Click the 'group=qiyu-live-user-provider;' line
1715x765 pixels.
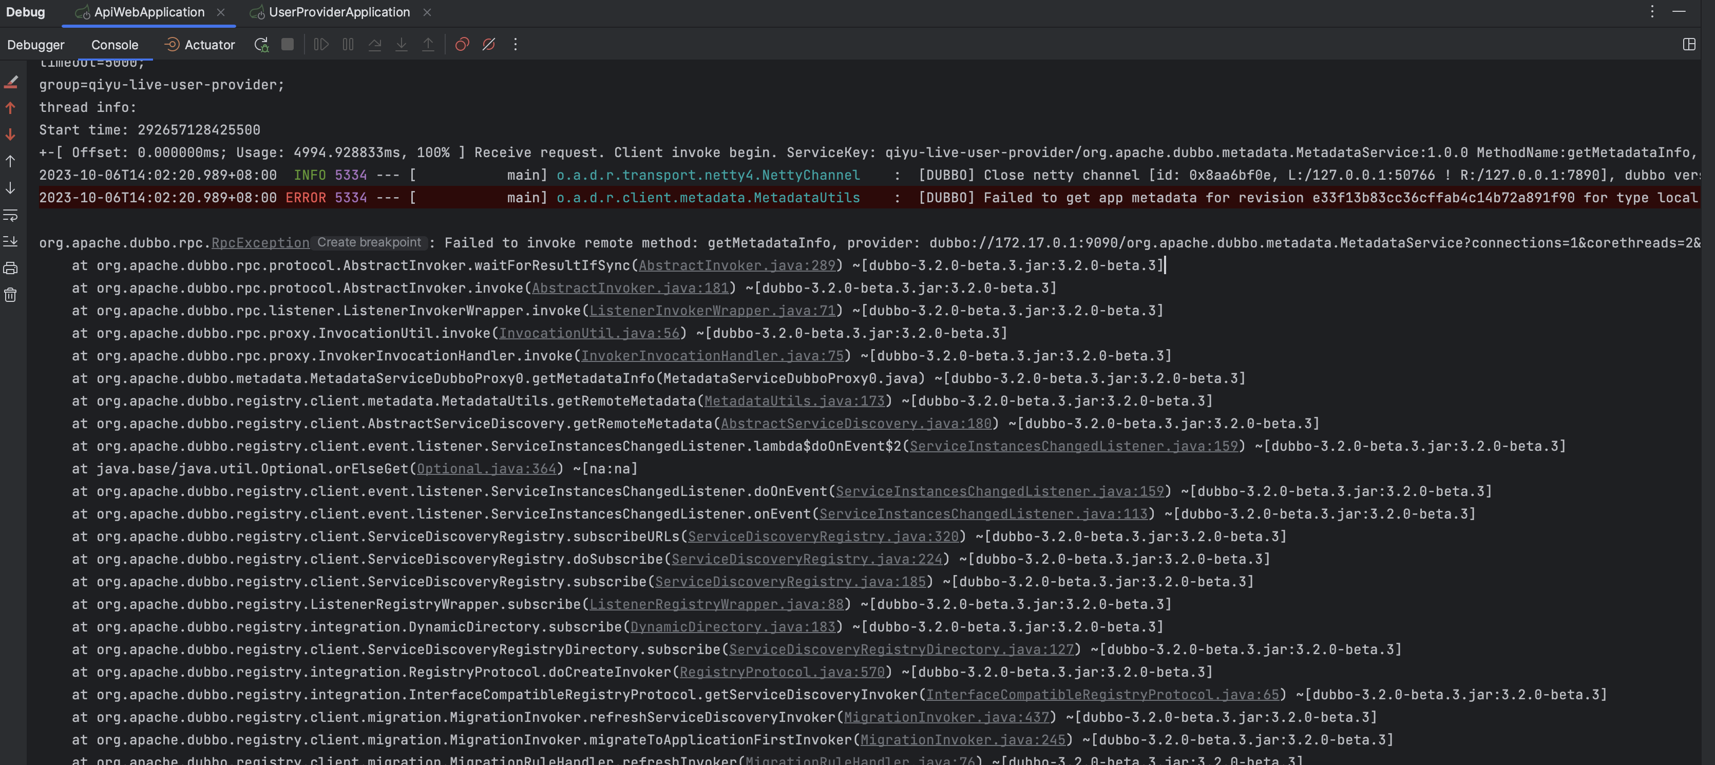(x=162, y=85)
